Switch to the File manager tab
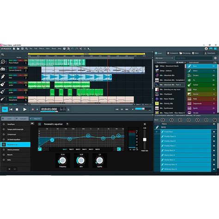This screenshot has height=219, width=219. tap(185, 53)
